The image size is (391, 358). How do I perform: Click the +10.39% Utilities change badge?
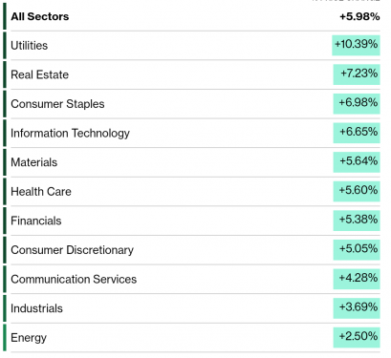[356, 45]
